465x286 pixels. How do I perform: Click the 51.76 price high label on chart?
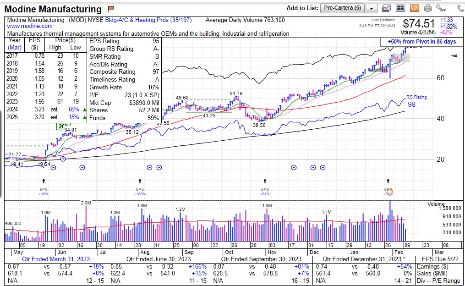coord(236,94)
